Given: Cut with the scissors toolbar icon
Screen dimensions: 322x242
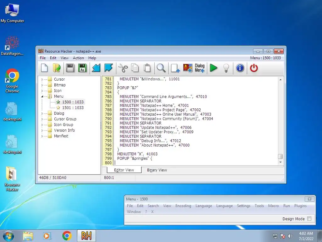Looking at the screenshot, I should pyautogui.click(x=123, y=68).
